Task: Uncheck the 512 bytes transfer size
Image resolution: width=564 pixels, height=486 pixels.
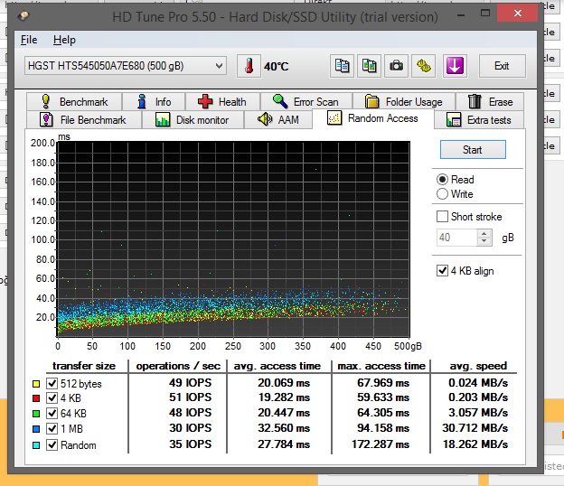Action: point(52,384)
